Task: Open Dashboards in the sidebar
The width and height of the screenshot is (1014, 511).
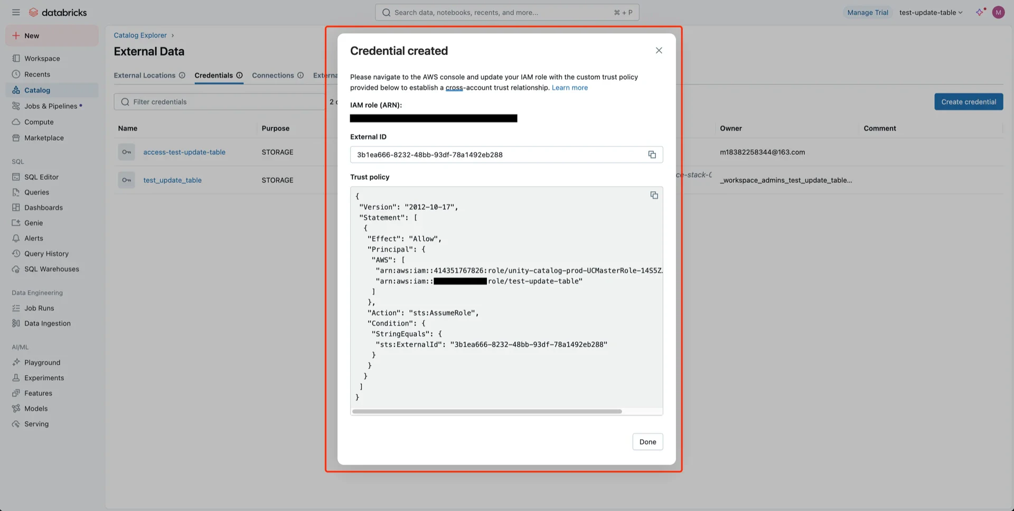Action: click(x=52, y=208)
